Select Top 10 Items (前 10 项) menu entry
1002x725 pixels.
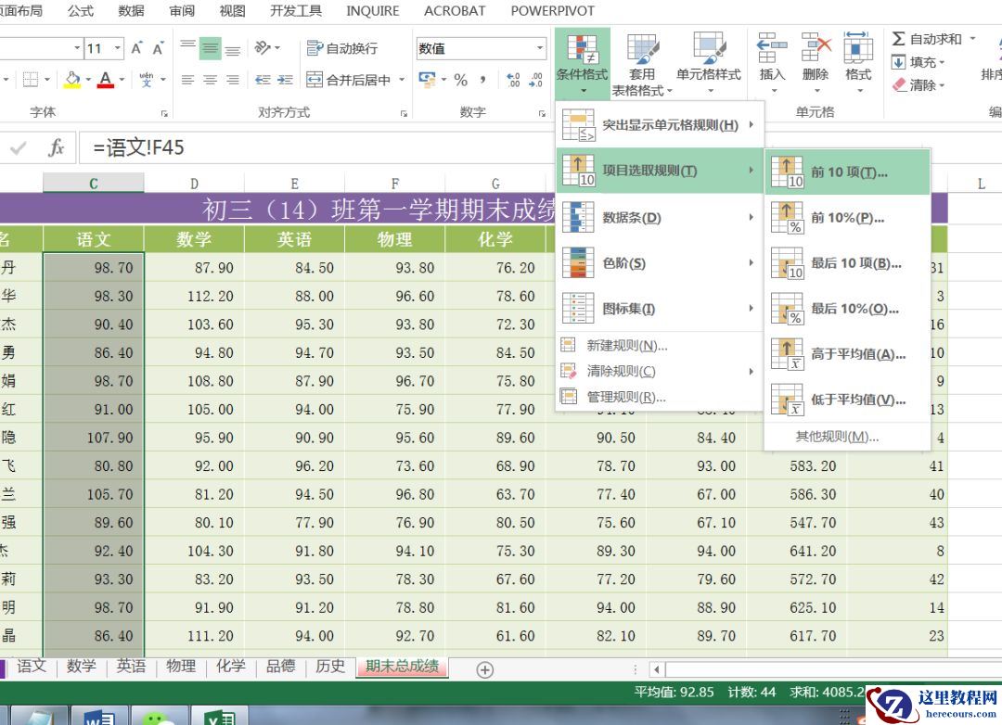[x=847, y=172]
